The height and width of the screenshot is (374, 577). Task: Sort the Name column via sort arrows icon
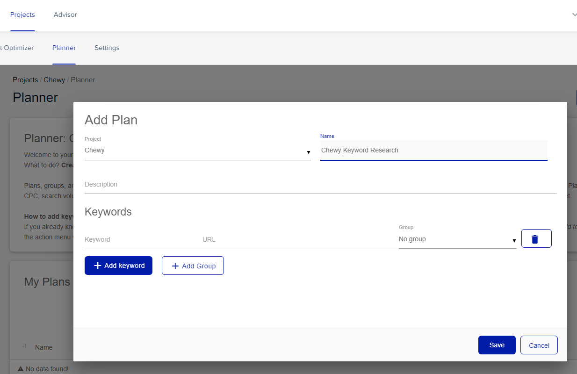(x=24, y=346)
